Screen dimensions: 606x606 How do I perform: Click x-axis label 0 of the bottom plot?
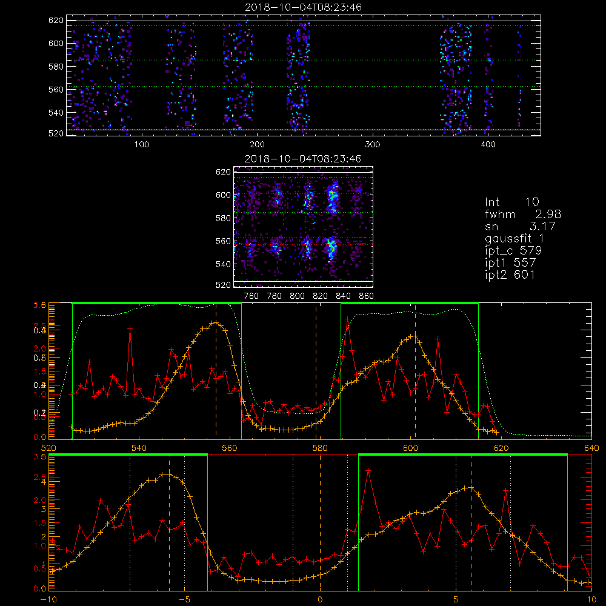(x=320, y=599)
